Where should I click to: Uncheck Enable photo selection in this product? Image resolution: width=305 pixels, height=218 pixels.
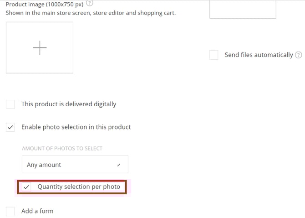(10, 127)
